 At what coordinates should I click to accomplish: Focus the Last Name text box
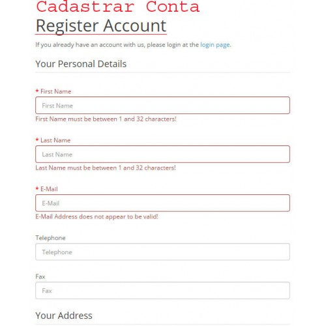pos(162,155)
